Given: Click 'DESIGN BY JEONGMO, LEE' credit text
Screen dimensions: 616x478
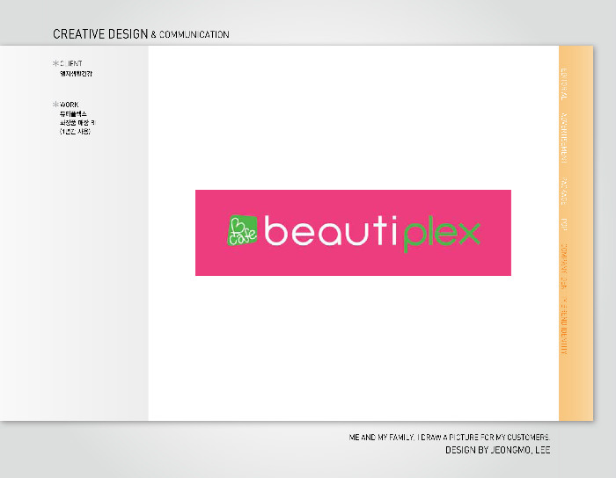Looking at the screenshot, I should click(497, 450).
